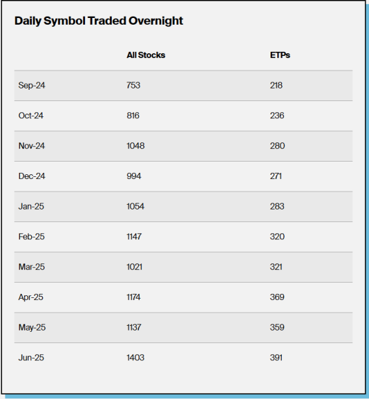This screenshot has height=399, width=369.
Task: Click the Sep-24 row label
Action: [x=31, y=85]
